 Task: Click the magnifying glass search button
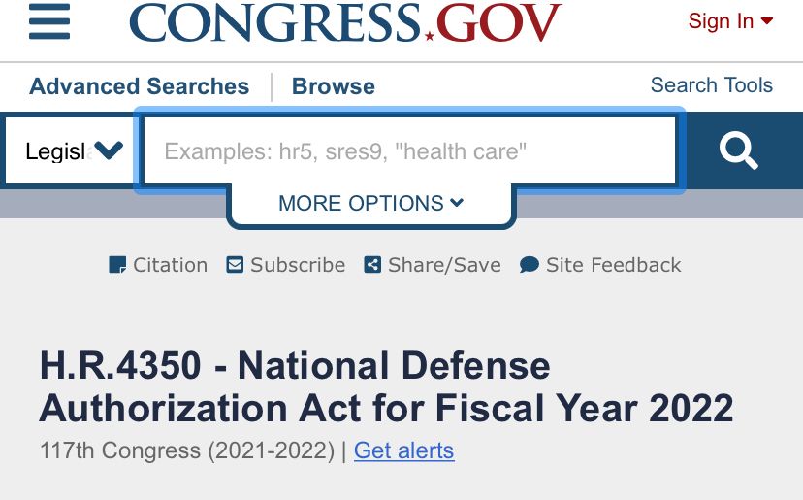pyautogui.click(x=738, y=150)
